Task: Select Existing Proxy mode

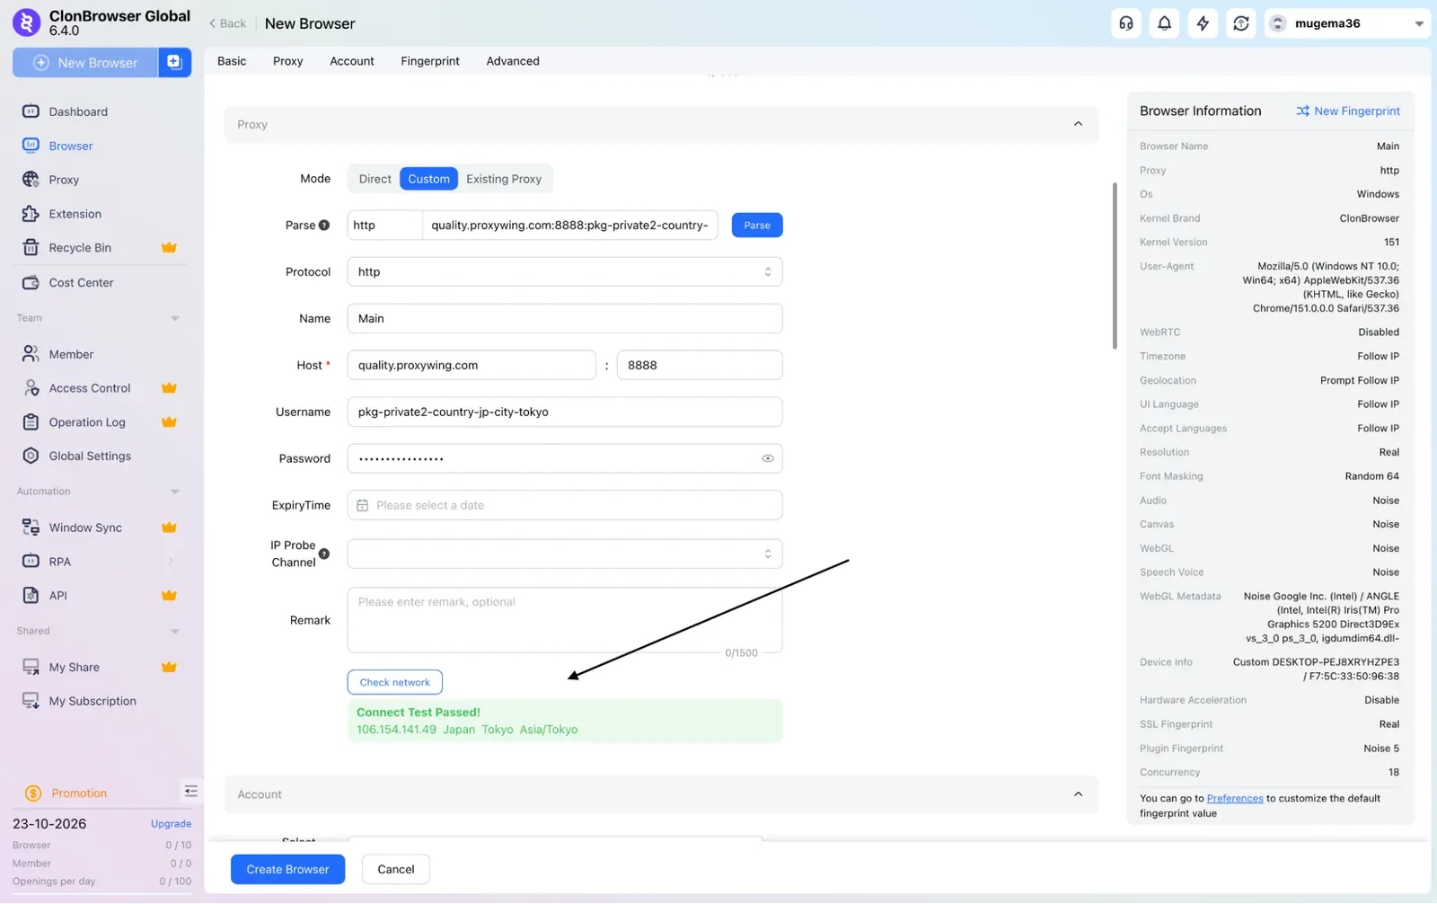Action: [x=504, y=179]
